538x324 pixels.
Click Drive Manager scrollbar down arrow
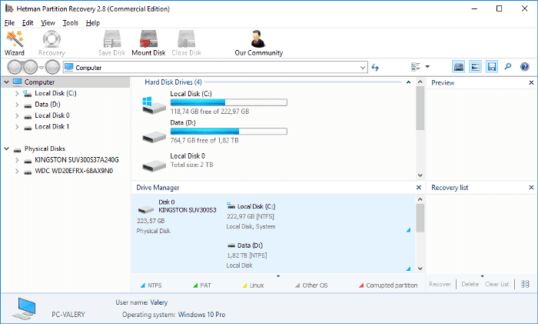coord(420,269)
